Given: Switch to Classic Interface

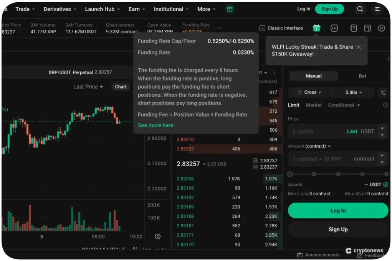Looking at the screenshot, I should click(281, 28).
